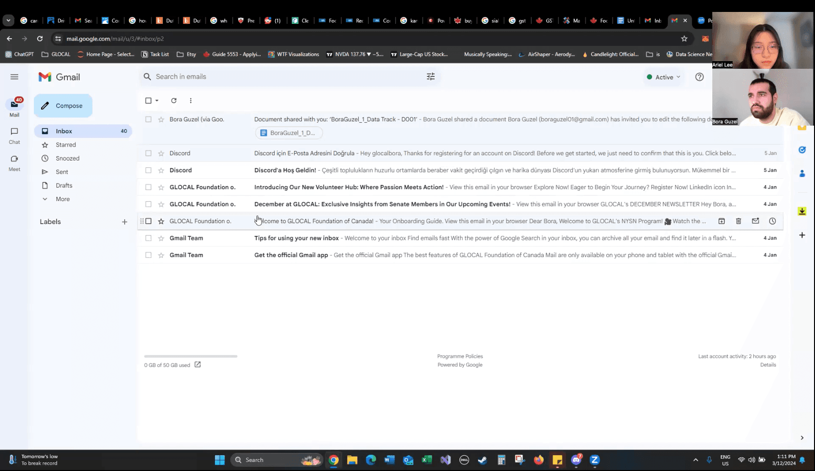Create a new label with plus icon
The width and height of the screenshot is (815, 471).
(125, 222)
